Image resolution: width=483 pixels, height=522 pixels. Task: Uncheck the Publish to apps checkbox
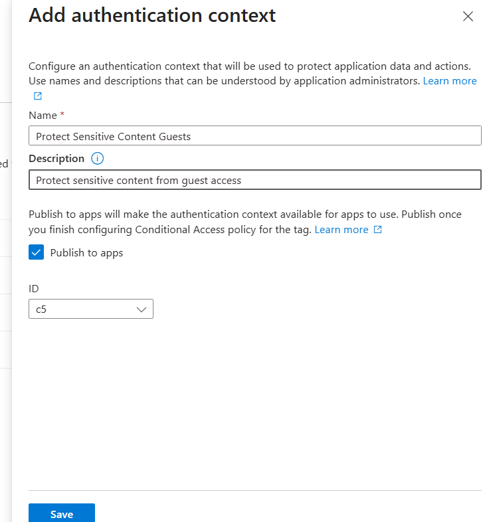37,252
